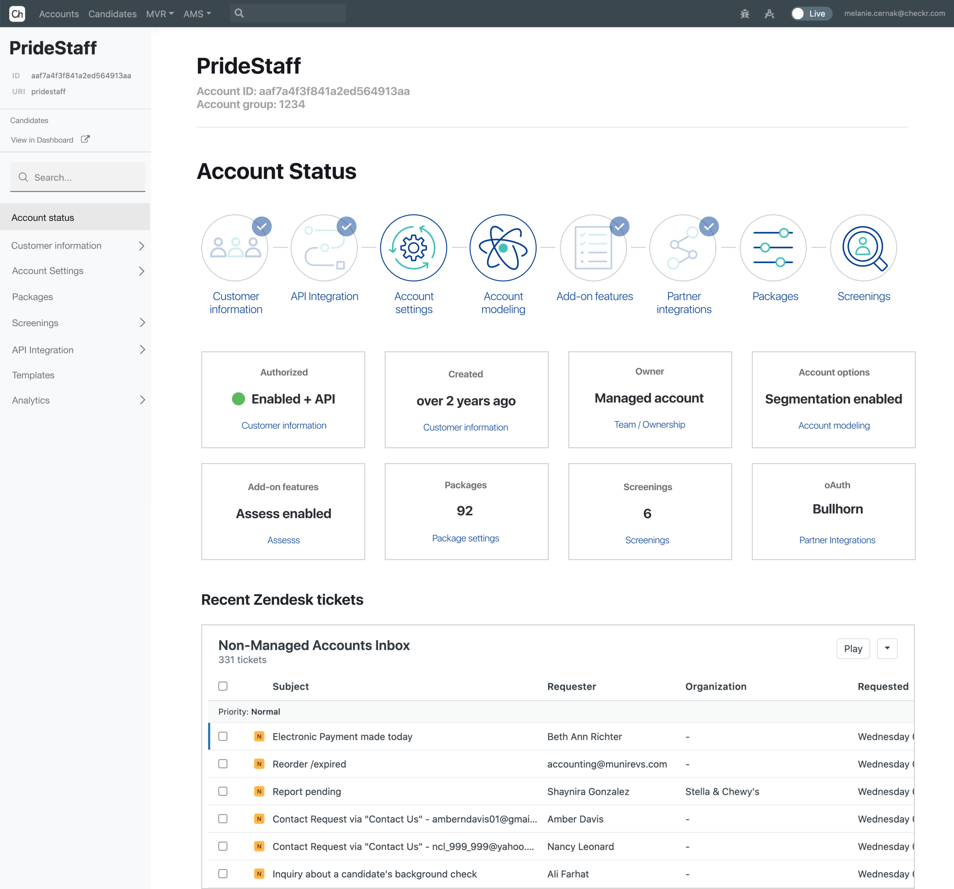Expand Screenings section in sidebar
This screenshot has width=954, height=889.
click(142, 323)
